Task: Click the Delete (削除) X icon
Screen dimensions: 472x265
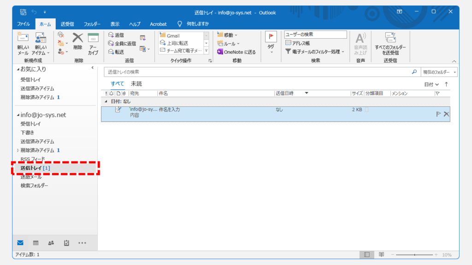Action: [77, 38]
